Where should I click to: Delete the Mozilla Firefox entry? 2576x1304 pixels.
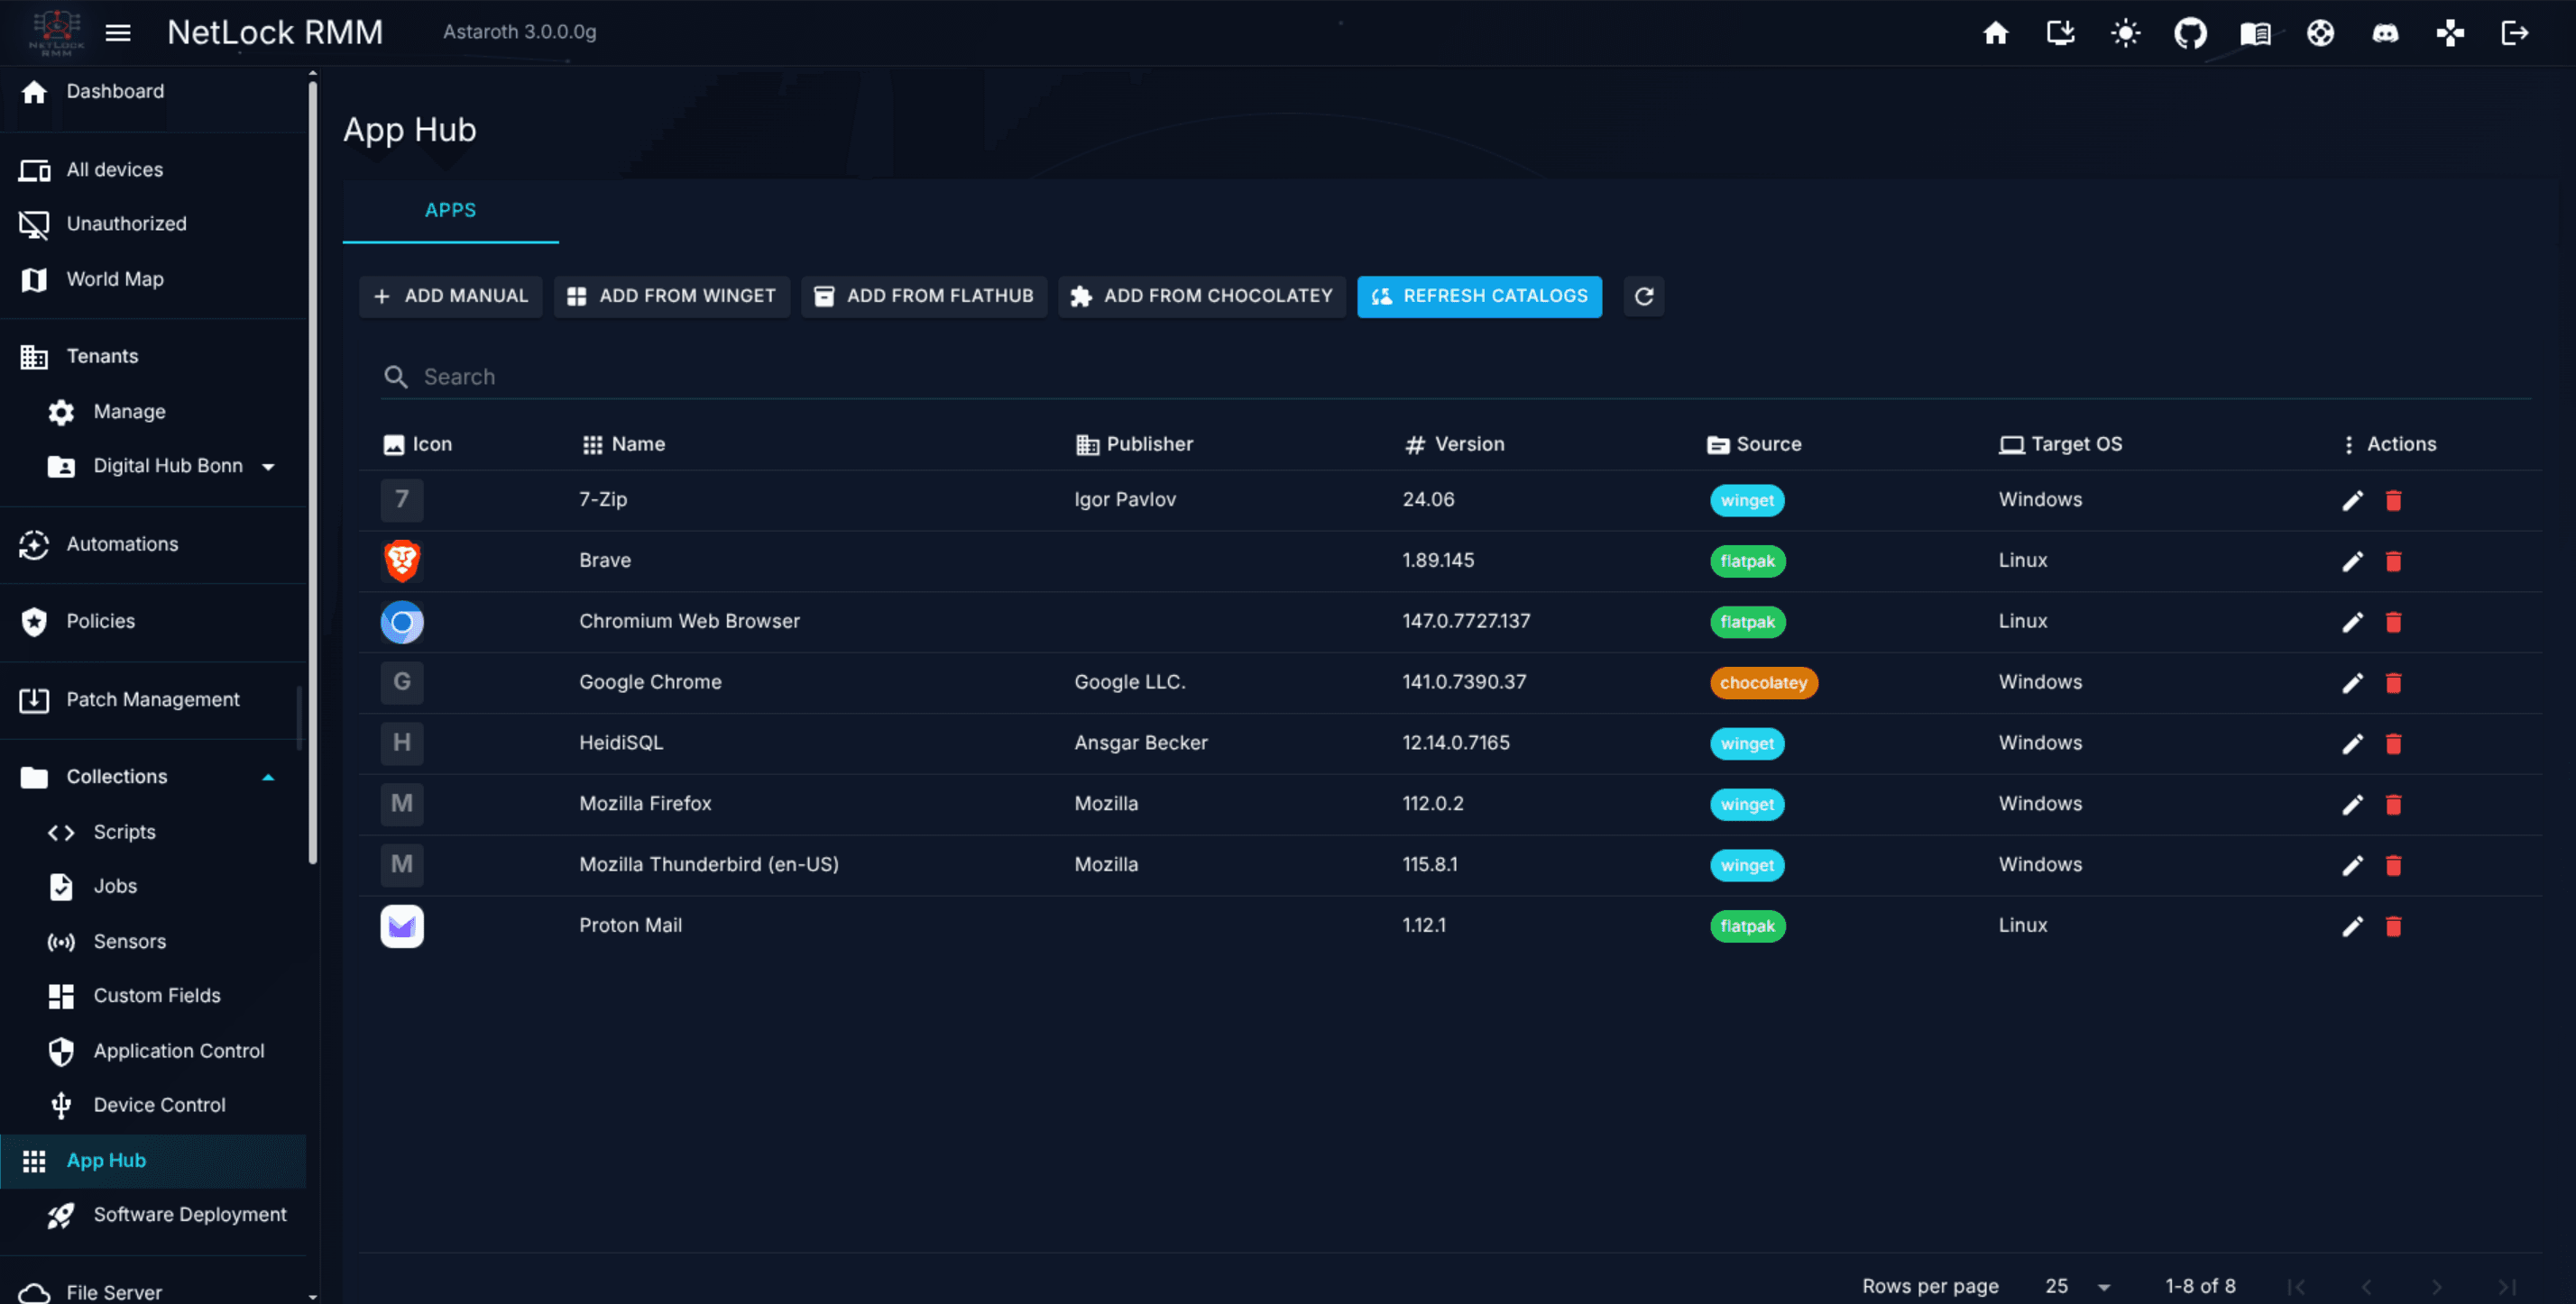point(2393,805)
